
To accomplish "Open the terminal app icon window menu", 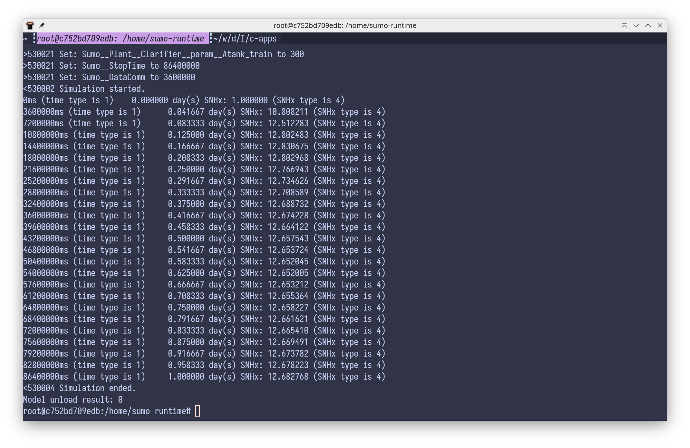I will point(30,25).
